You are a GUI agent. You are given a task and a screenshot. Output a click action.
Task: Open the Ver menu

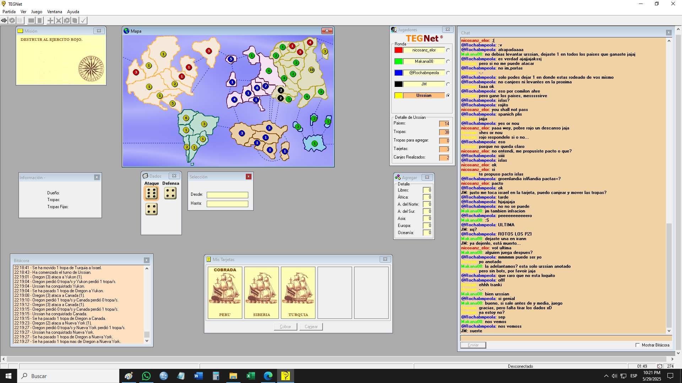23,12
